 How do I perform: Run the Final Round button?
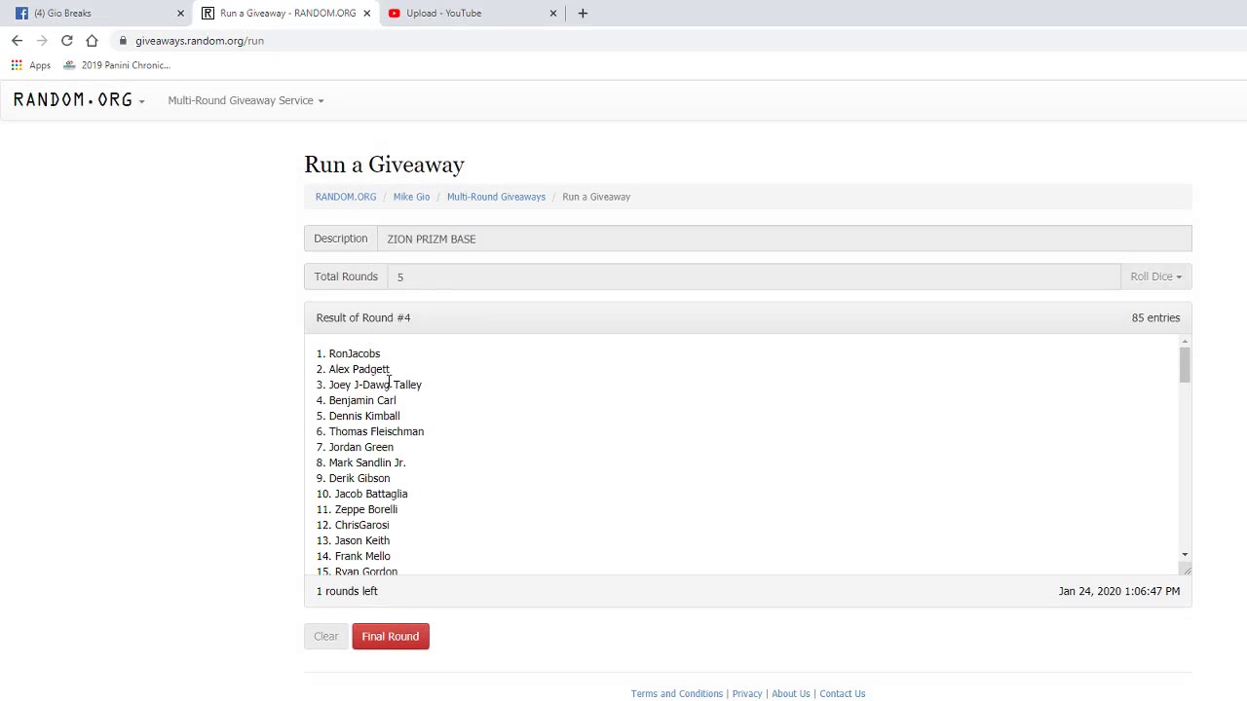(x=391, y=637)
